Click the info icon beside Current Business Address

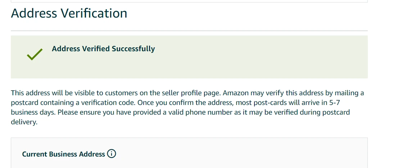[x=112, y=154]
